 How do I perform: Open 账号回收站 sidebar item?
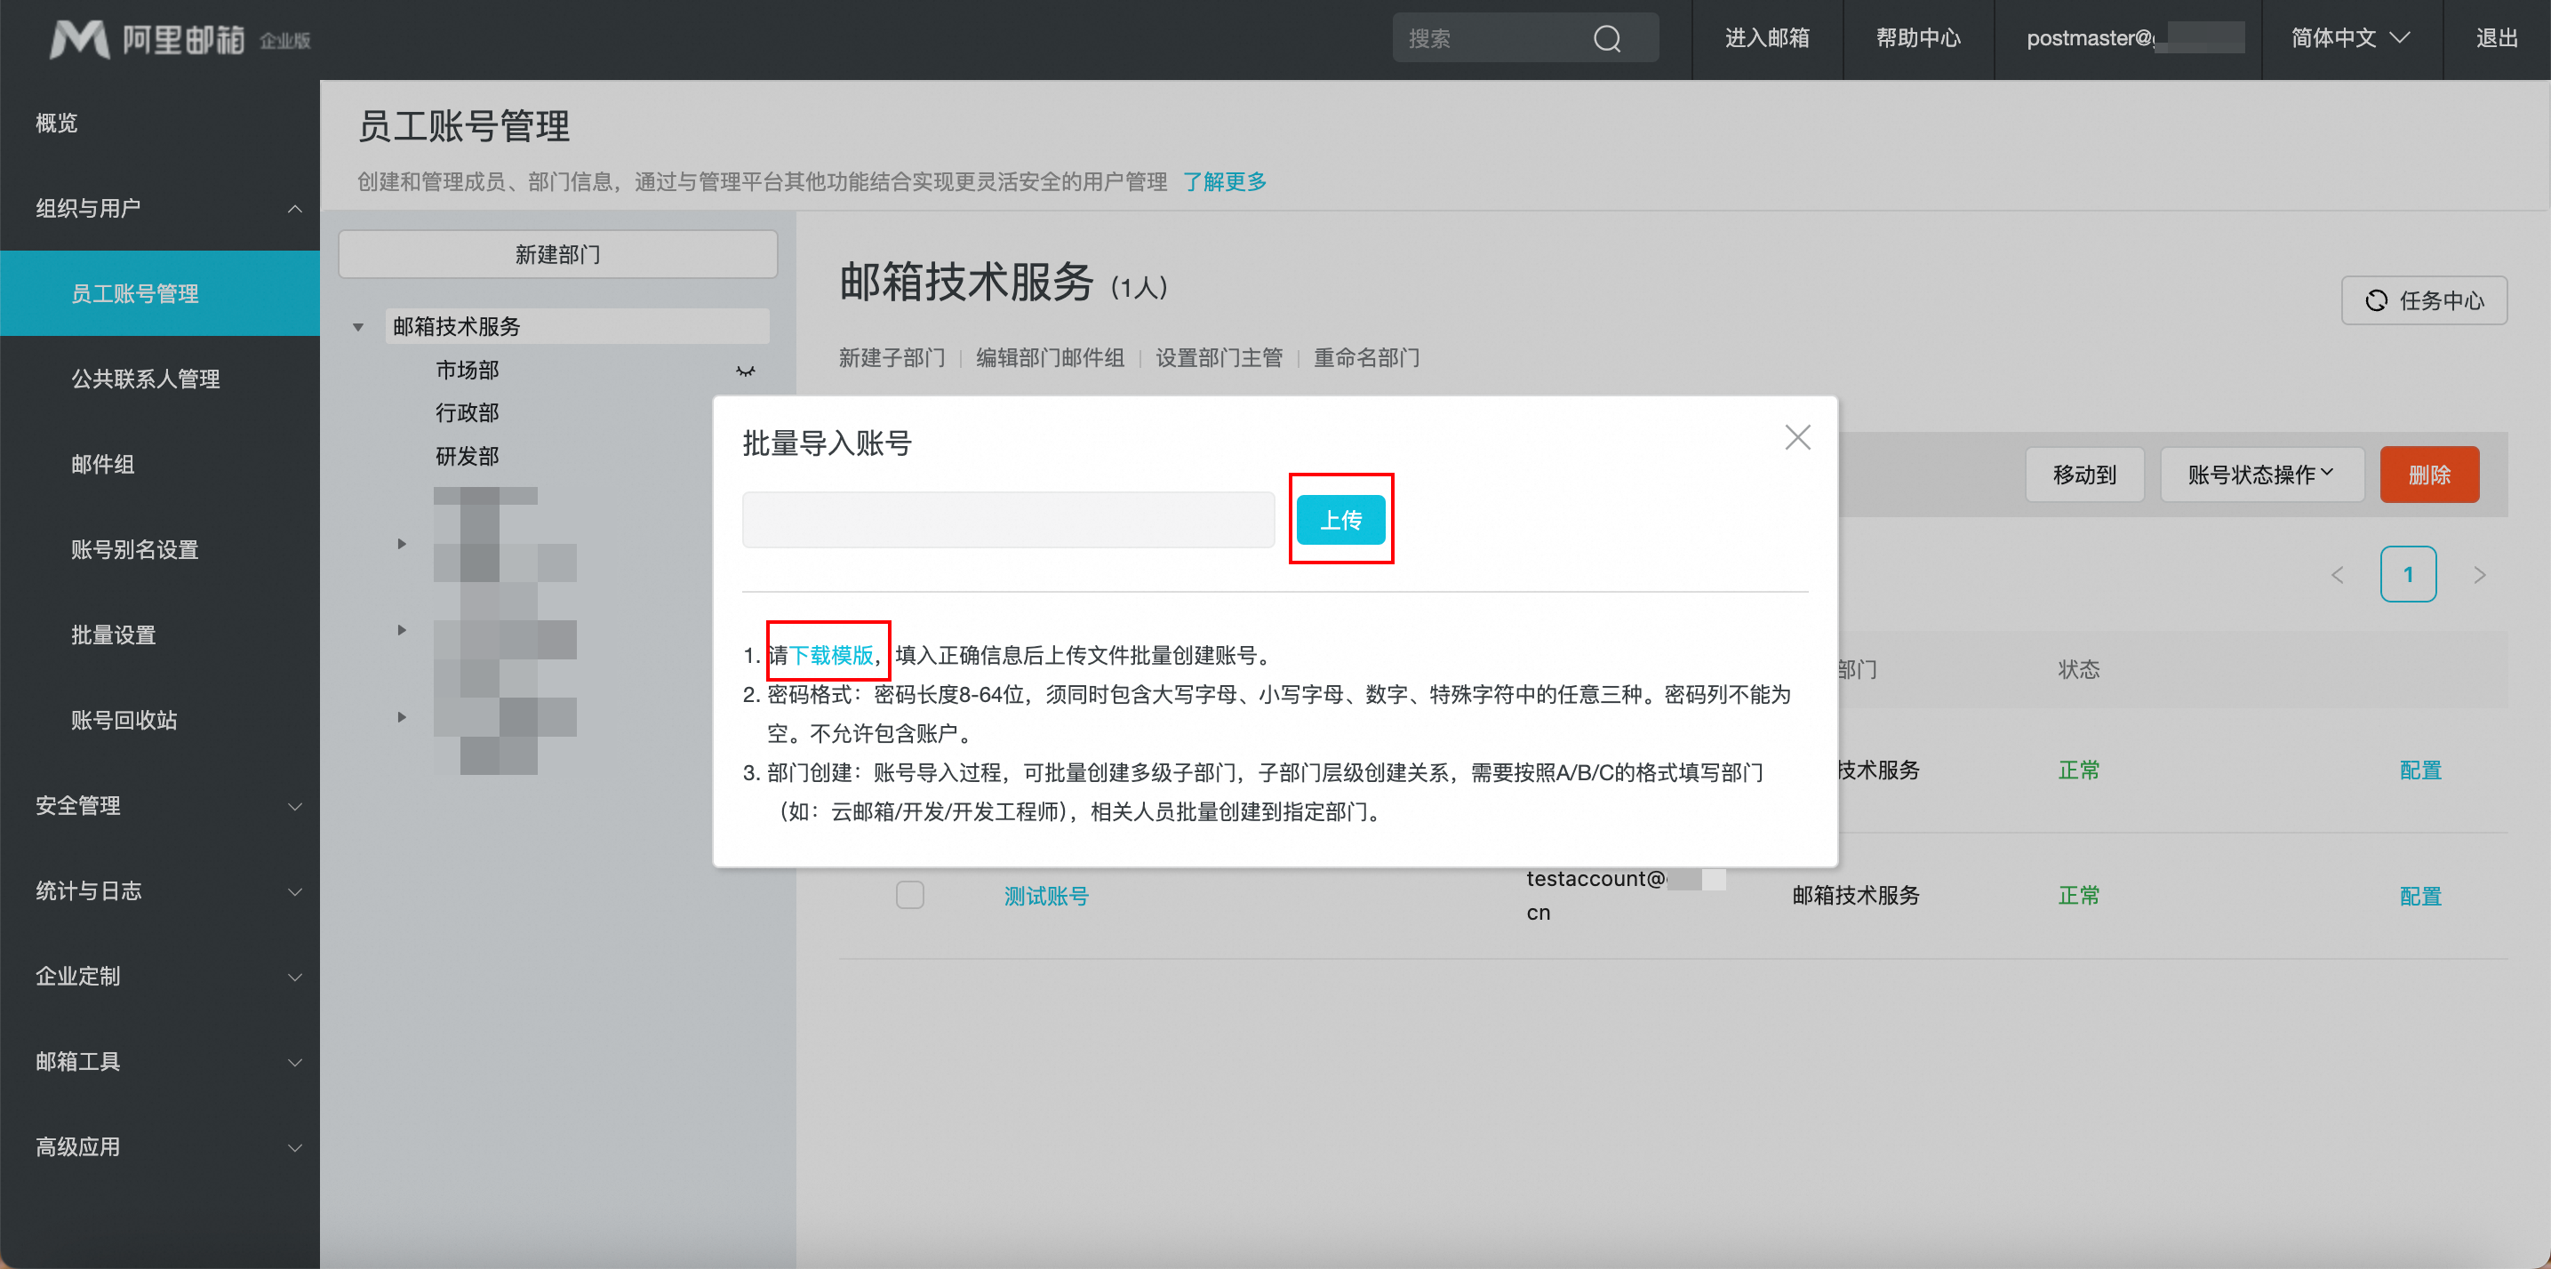124,720
